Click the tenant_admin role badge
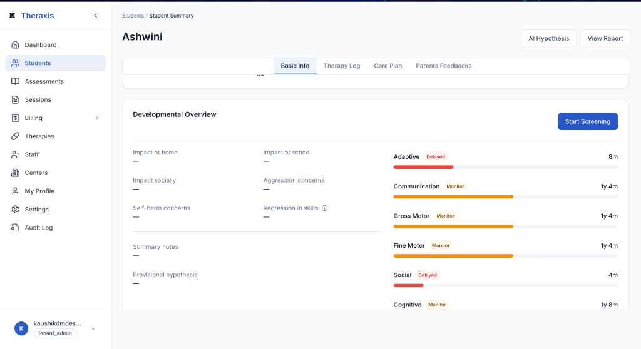The image size is (641, 349). pos(55,333)
